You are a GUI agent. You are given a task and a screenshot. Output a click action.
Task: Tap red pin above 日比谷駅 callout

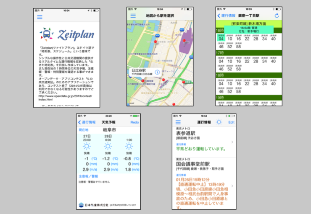[x=155, y=42]
